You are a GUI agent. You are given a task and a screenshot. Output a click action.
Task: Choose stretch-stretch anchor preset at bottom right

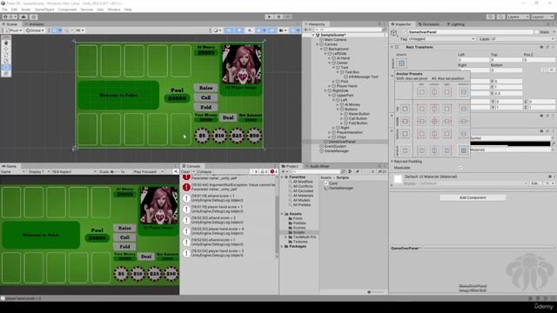pos(463,150)
